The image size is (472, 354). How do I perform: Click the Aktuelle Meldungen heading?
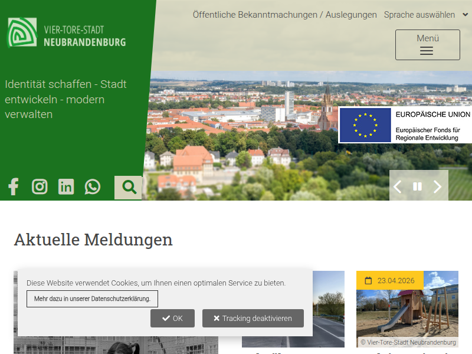[x=93, y=240]
